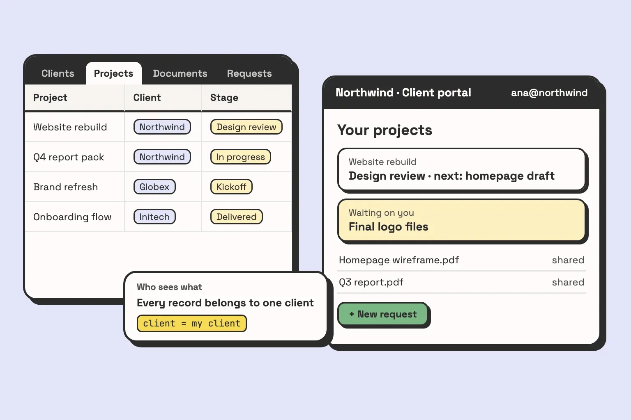The width and height of the screenshot is (631, 420).
Task: Click the Project column header
Action: [75, 98]
